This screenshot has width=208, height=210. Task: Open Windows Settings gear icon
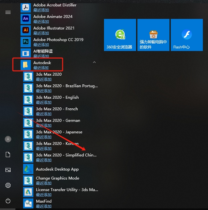click(x=8, y=185)
